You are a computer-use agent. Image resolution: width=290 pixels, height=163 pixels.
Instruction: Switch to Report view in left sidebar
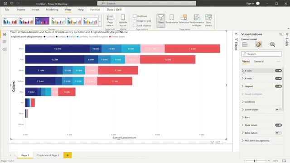point(5,34)
